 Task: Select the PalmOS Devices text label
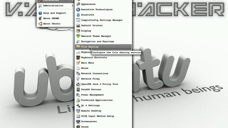(x=91, y=89)
